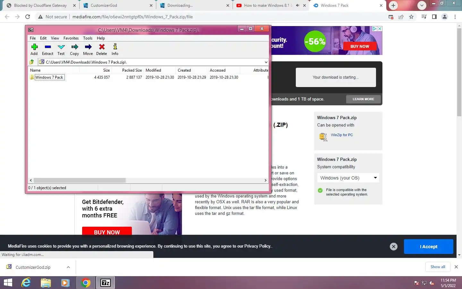The width and height of the screenshot is (462, 289).
Task: Reload the Chrome page
Action: point(28,17)
